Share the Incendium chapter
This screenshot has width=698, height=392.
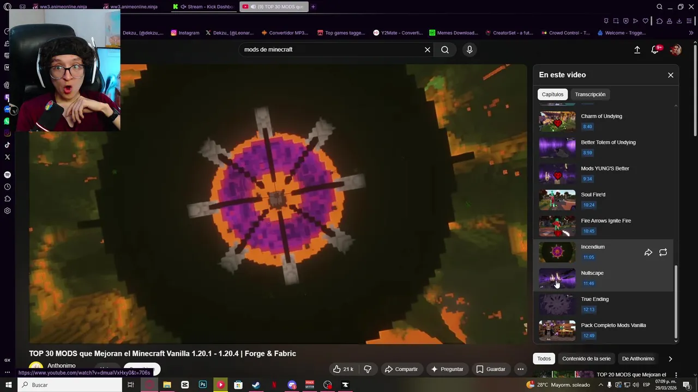coord(648,253)
